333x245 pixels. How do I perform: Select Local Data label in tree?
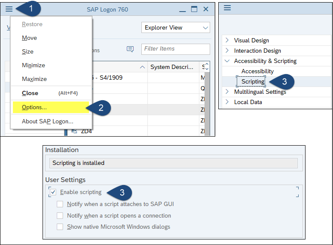tap(248, 102)
